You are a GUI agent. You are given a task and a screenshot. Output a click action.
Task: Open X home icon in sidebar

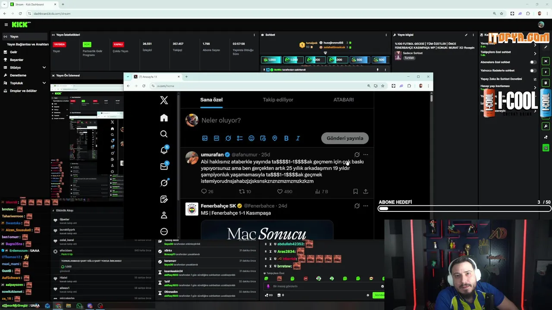pos(164,118)
